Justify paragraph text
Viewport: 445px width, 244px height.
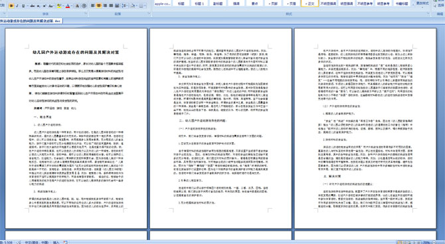point(111,6)
